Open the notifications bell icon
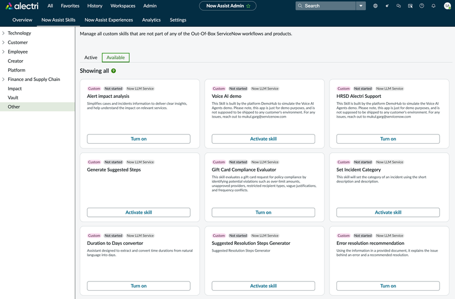The image size is (455, 299). point(433,6)
